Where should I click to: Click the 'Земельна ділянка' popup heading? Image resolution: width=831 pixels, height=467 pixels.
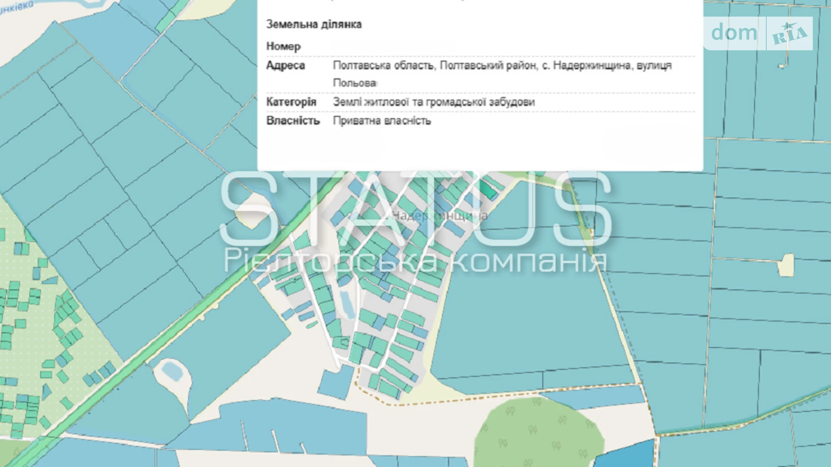314,24
